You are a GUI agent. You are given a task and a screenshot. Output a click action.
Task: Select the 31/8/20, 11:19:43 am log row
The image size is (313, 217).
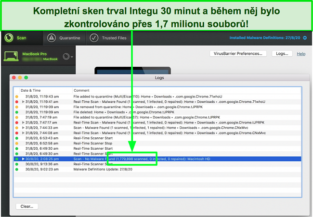tap(157, 96)
